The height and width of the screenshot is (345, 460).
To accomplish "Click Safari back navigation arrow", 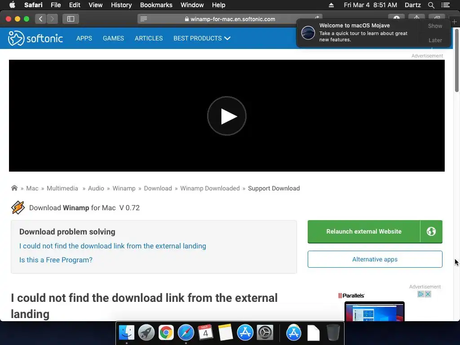I will 41,19.
